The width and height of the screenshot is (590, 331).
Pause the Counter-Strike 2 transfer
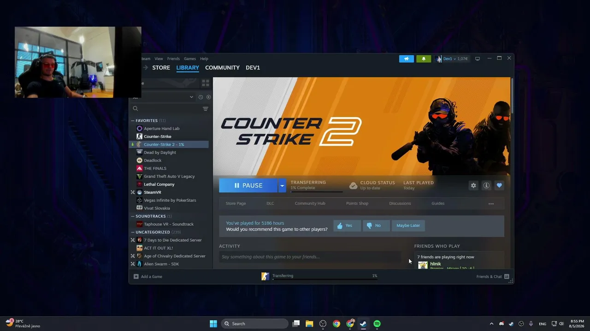[248, 185]
